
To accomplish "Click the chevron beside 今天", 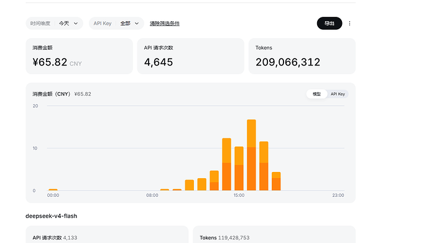I will click(76, 24).
